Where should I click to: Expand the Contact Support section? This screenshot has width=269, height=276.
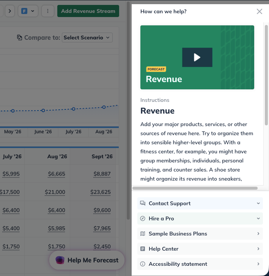point(200,203)
